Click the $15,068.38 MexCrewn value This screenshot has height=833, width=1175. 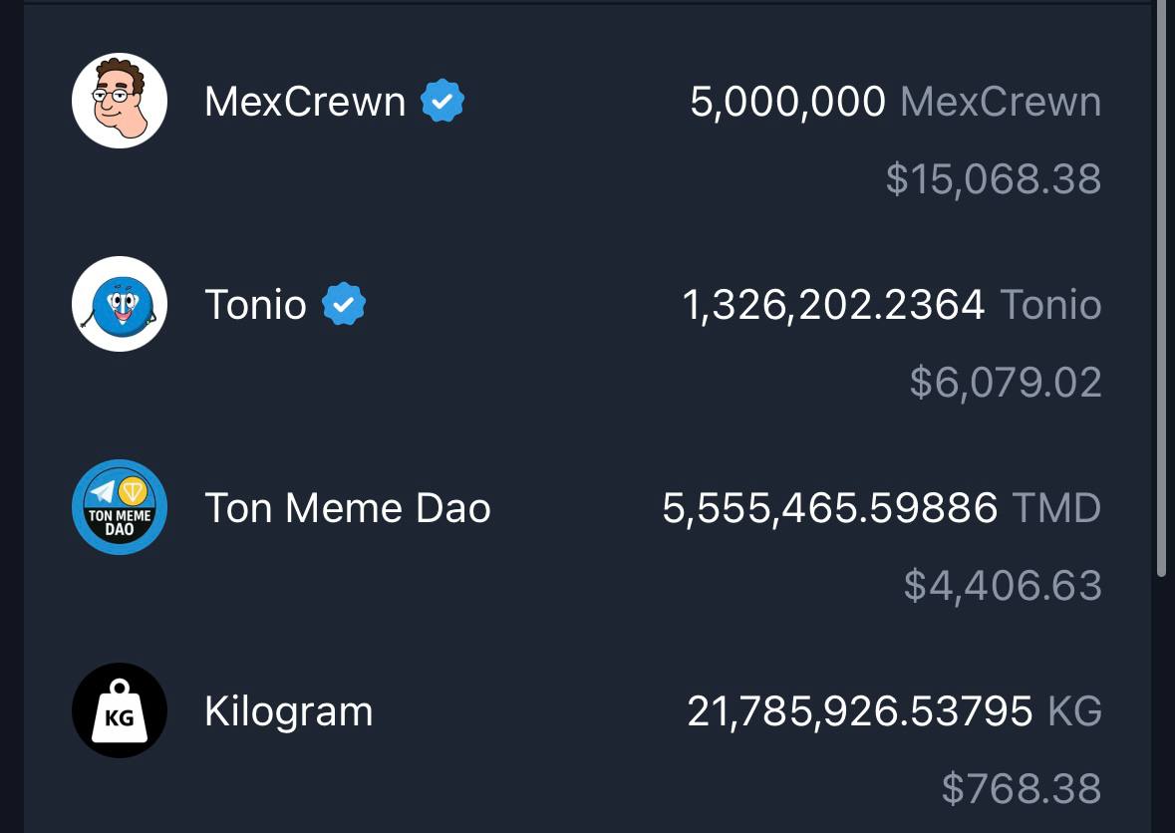994,179
